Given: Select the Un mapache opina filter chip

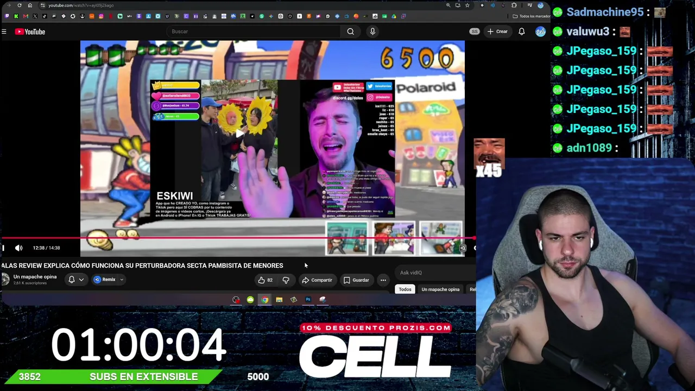Looking at the screenshot, I should click(440, 289).
